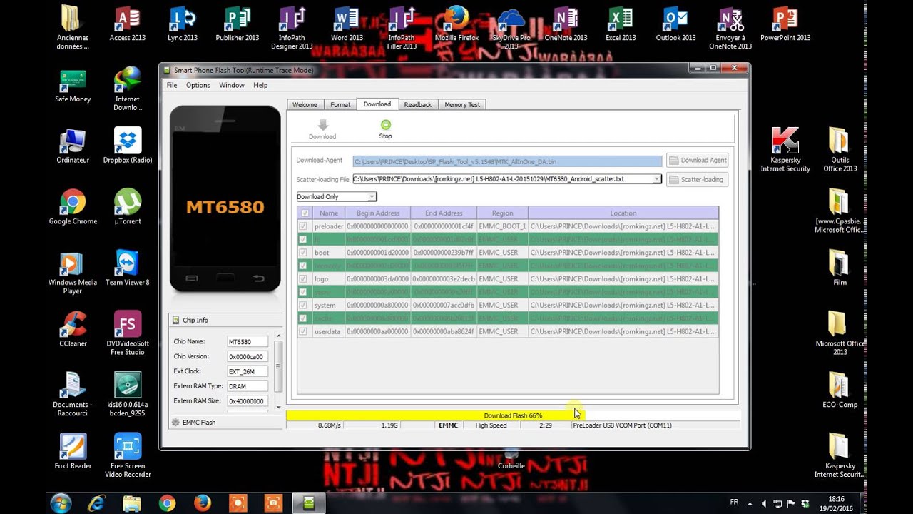Open Mozilla Firefox desktop shortcut
913x514 pixels.
[x=456, y=24]
